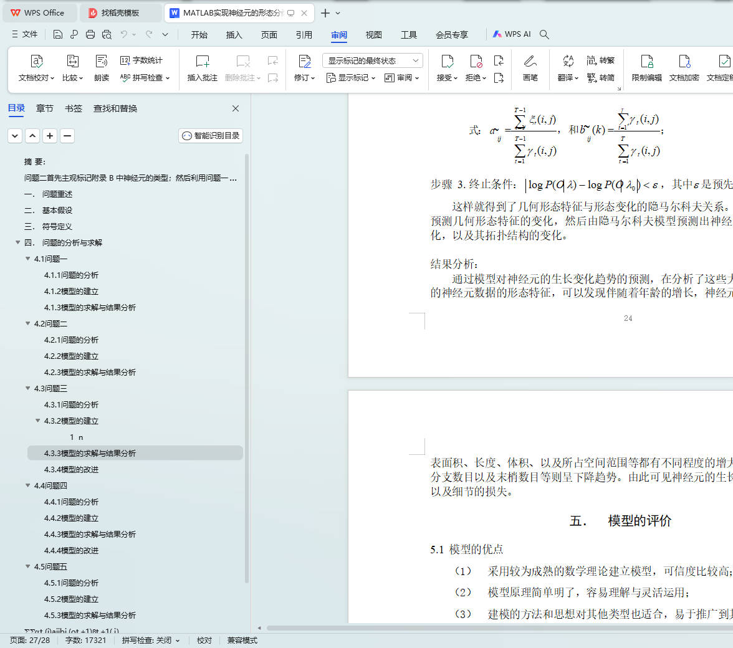
Task: Click the outline pane vertical scrollbar
Action: click(247, 368)
